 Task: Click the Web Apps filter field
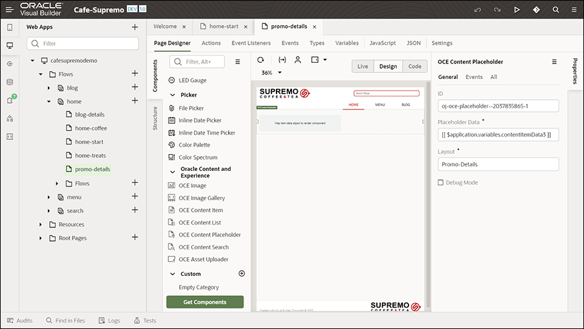[x=83, y=43]
